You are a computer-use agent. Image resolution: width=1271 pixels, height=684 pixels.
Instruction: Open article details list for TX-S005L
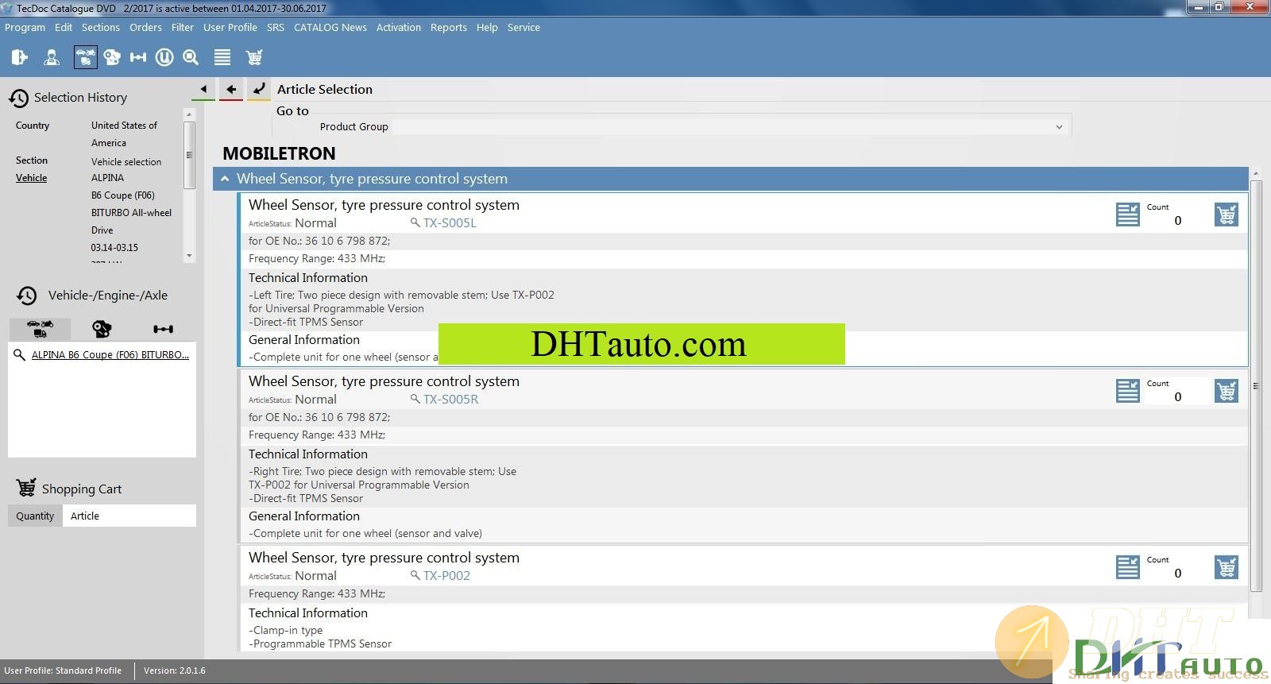[1128, 214]
